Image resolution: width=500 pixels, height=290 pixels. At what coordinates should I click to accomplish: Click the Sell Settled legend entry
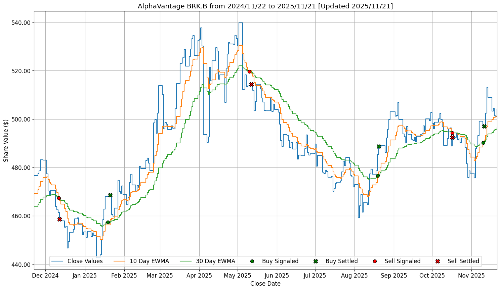(463, 261)
